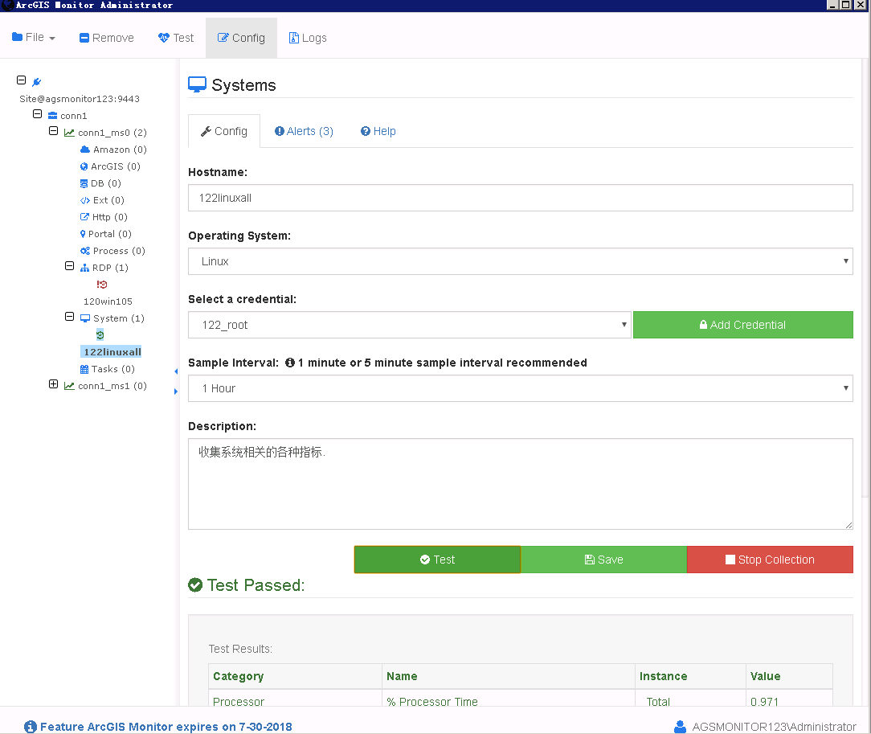Click the green refresh status icon under System
This screenshot has height=734, width=871.
tap(100, 334)
